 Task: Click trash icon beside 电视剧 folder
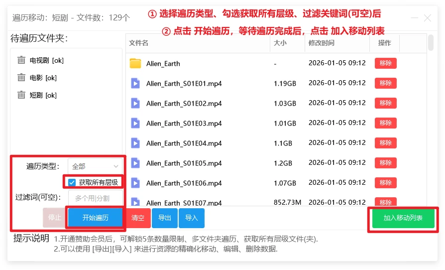[21, 60]
